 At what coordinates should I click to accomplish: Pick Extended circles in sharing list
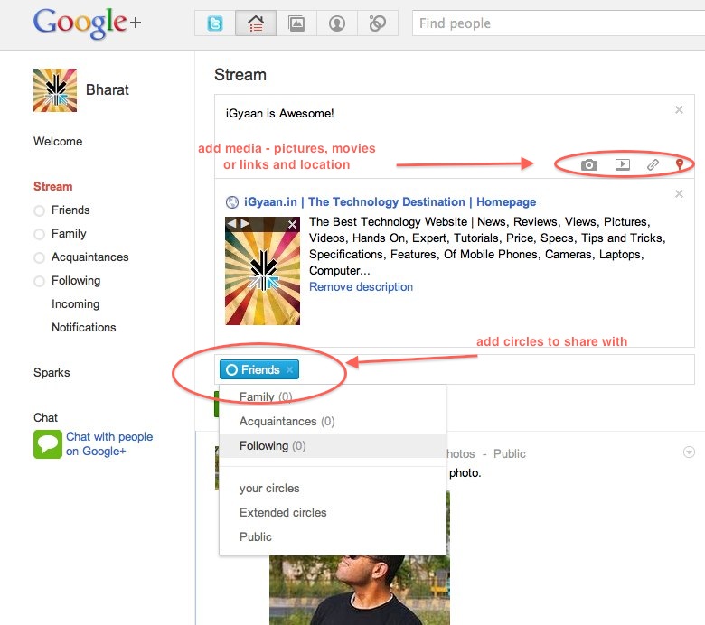(283, 512)
